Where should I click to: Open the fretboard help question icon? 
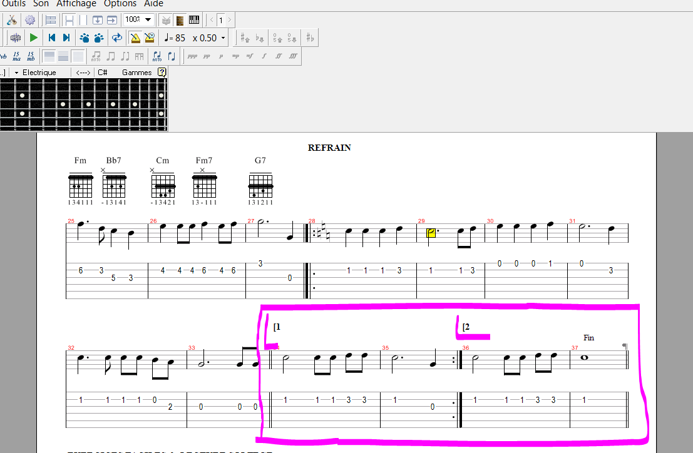162,73
